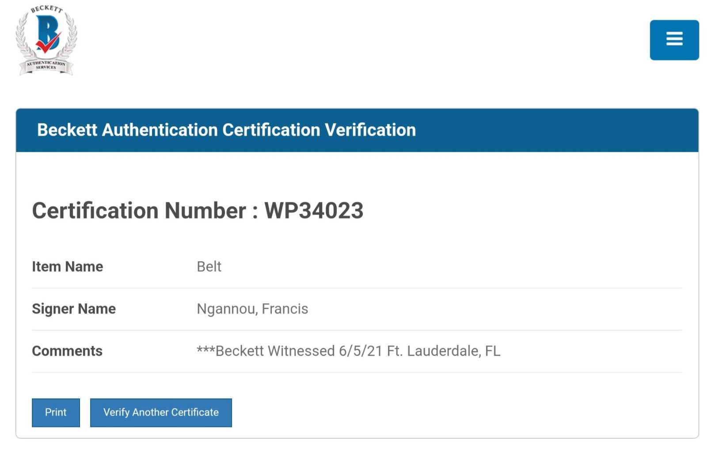Click the blue letter B in logo
The height and width of the screenshot is (475, 707).
[47, 32]
